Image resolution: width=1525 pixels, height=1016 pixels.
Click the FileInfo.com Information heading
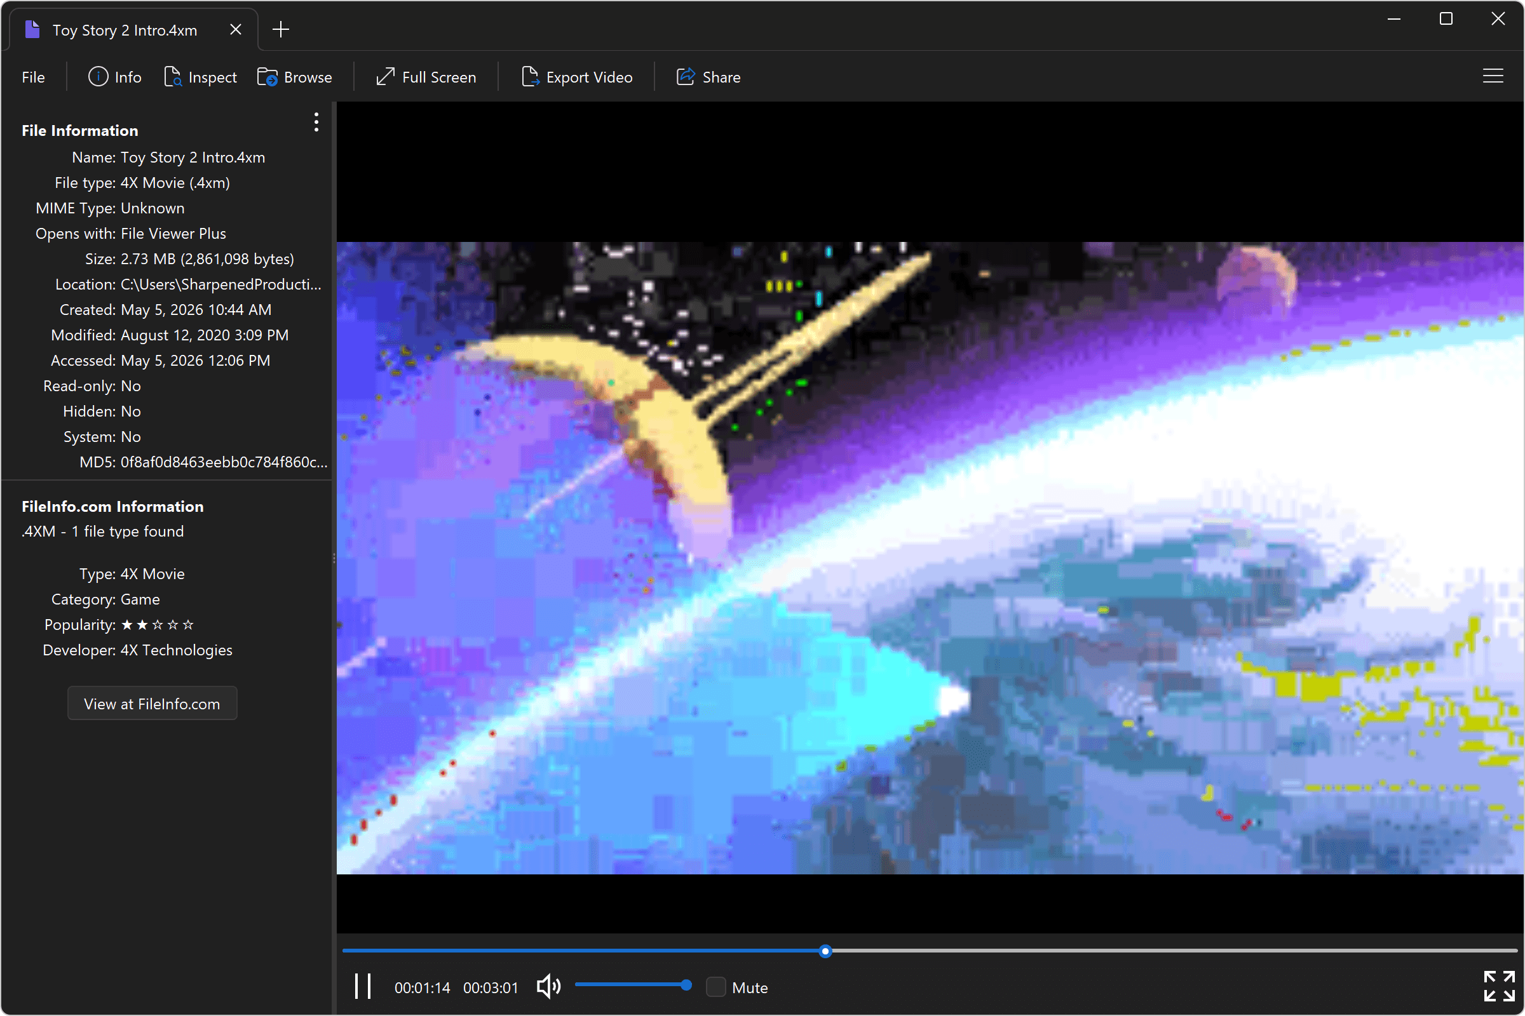tap(112, 507)
